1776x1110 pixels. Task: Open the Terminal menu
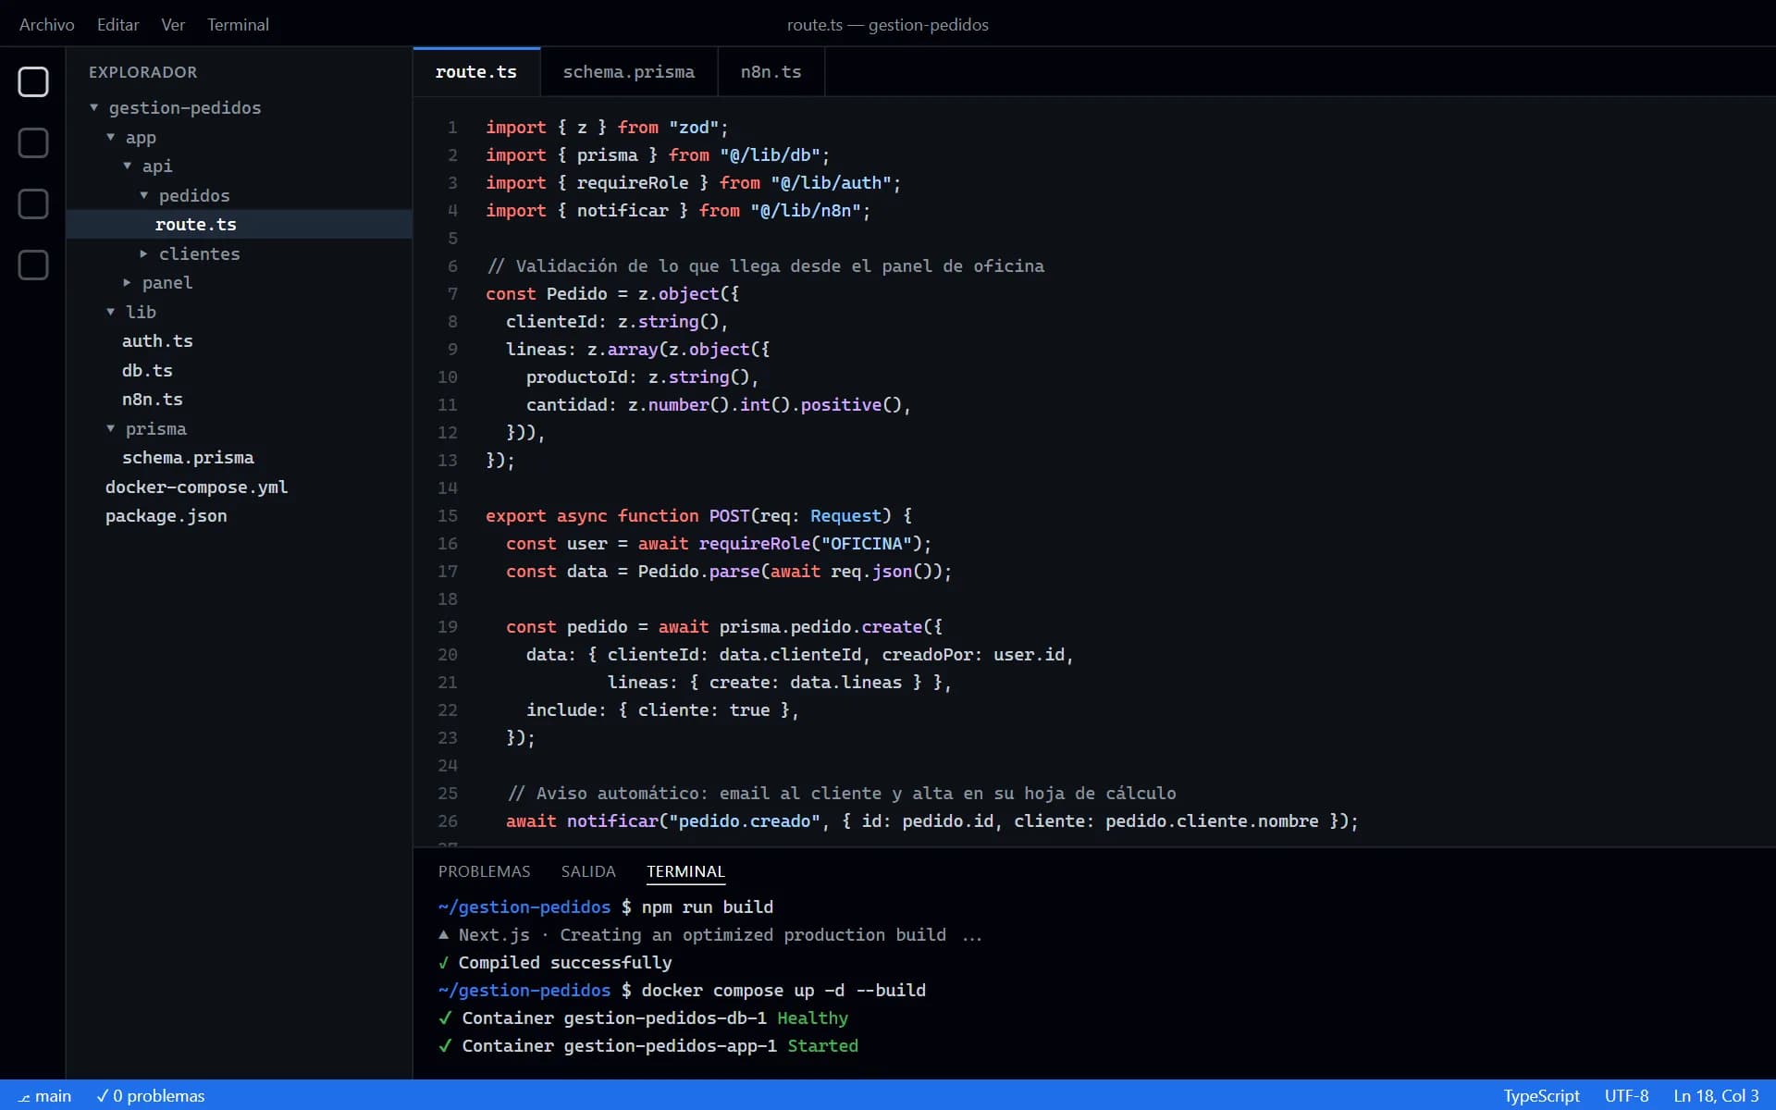tap(238, 25)
